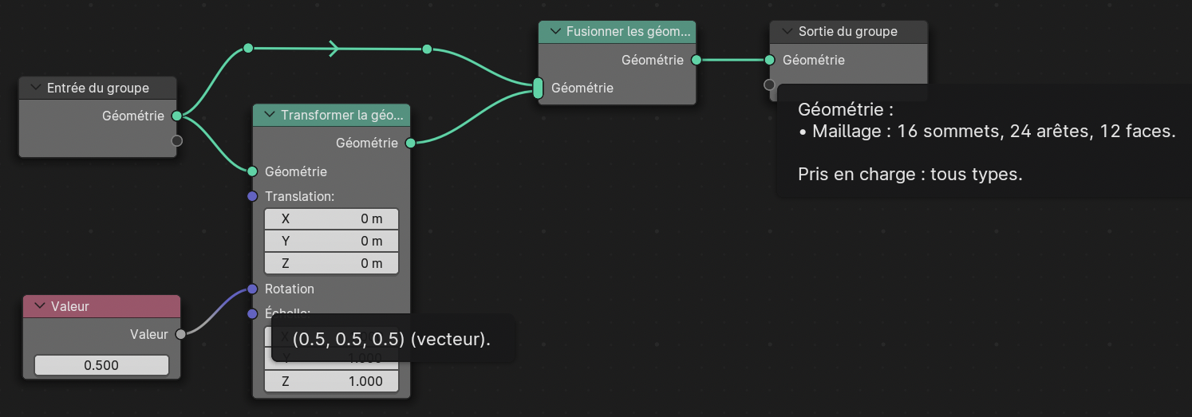Collapse the Sortie du groupe node
This screenshot has height=417, width=1192.
(786, 31)
